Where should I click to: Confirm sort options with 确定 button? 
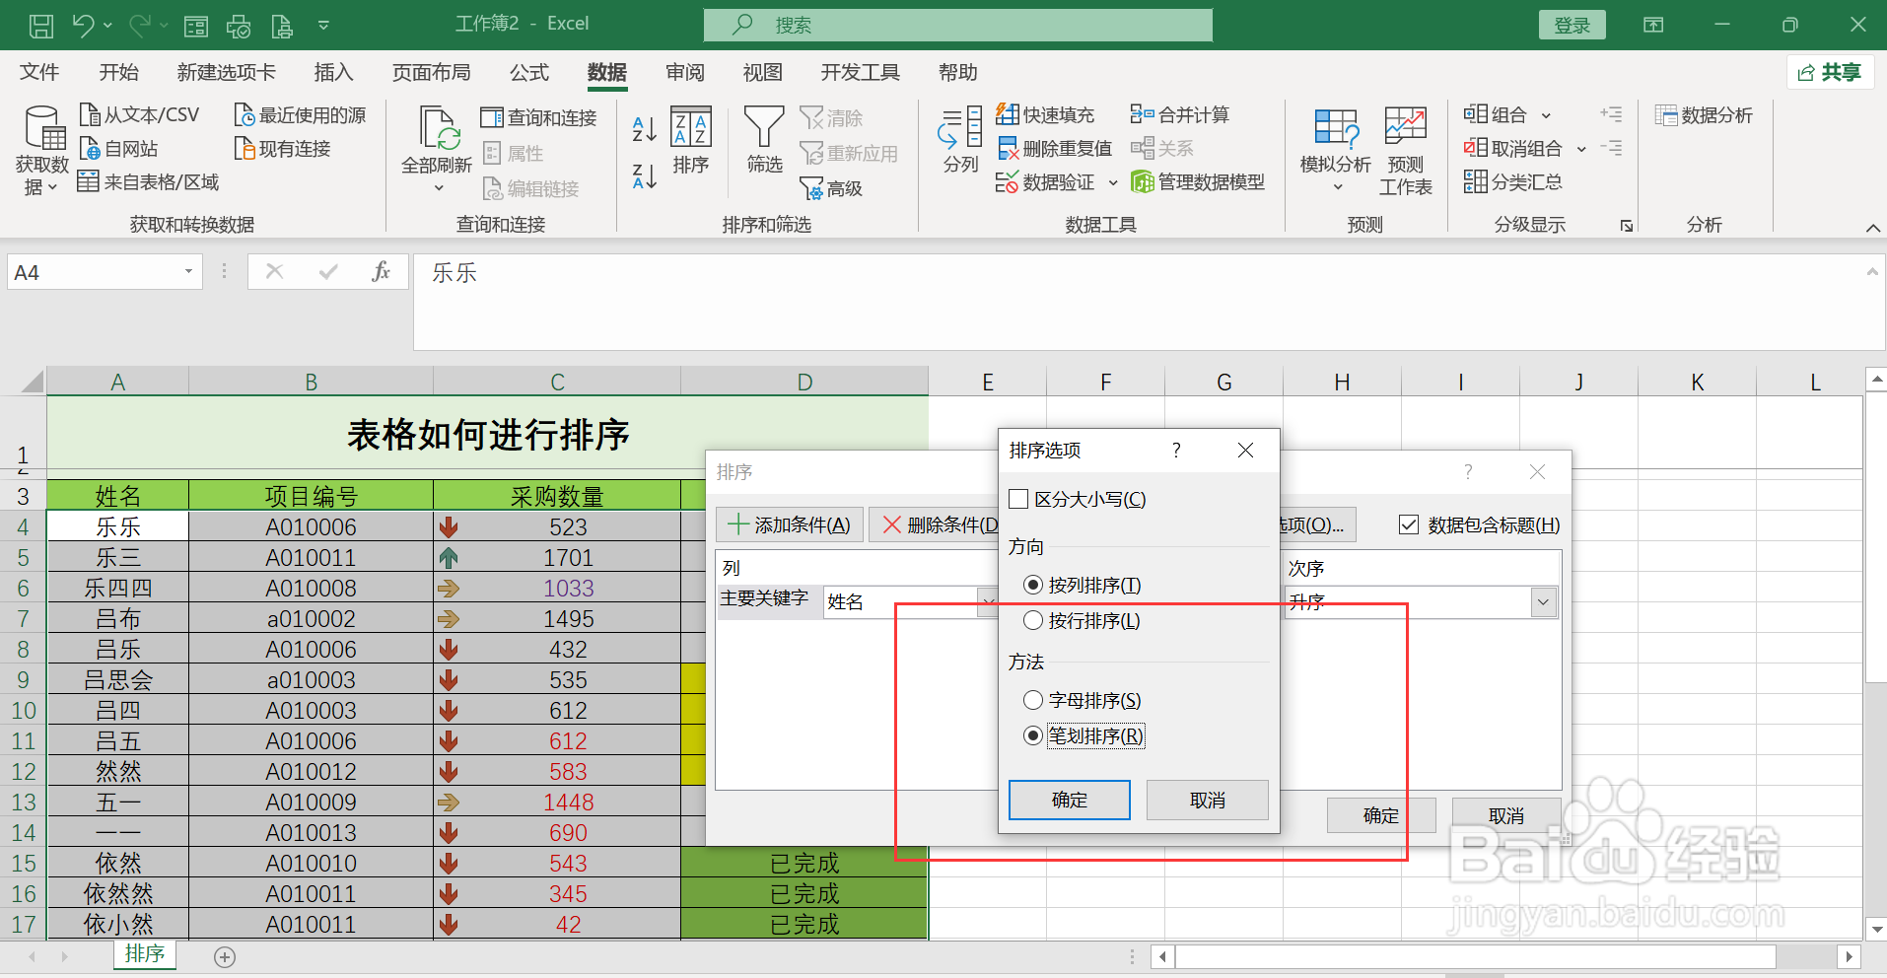pyautogui.click(x=1069, y=800)
